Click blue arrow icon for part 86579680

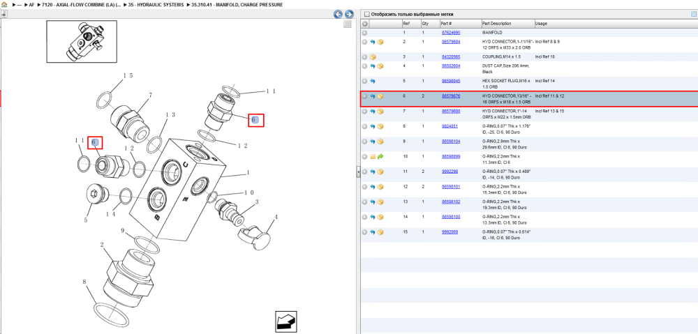[x=373, y=111]
